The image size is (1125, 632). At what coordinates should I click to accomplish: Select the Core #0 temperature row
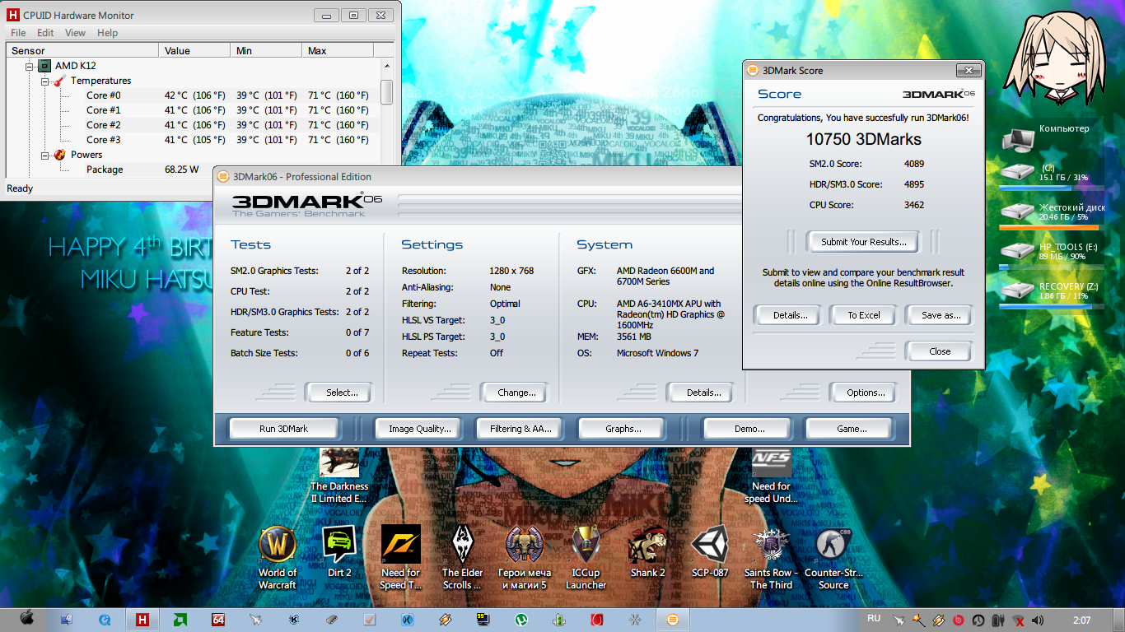(x=193, y=95)
